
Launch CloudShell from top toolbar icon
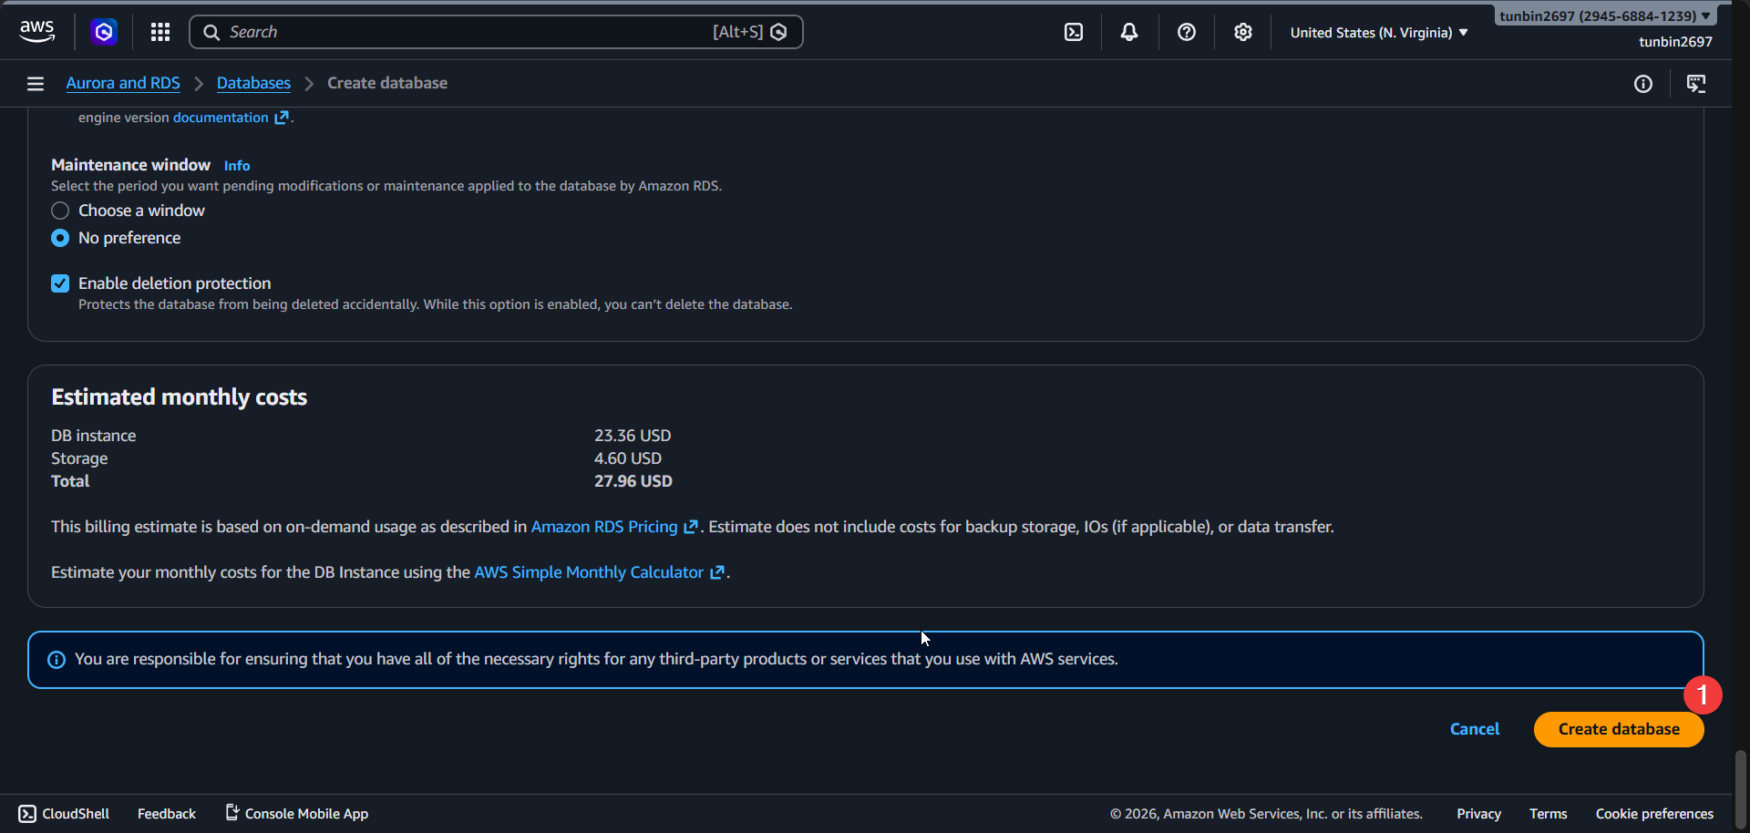pos(1074,32)
